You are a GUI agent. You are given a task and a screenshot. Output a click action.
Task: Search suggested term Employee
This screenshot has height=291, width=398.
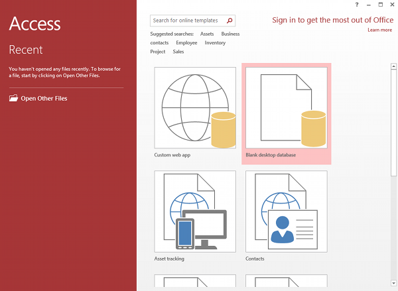click(186, 43)
